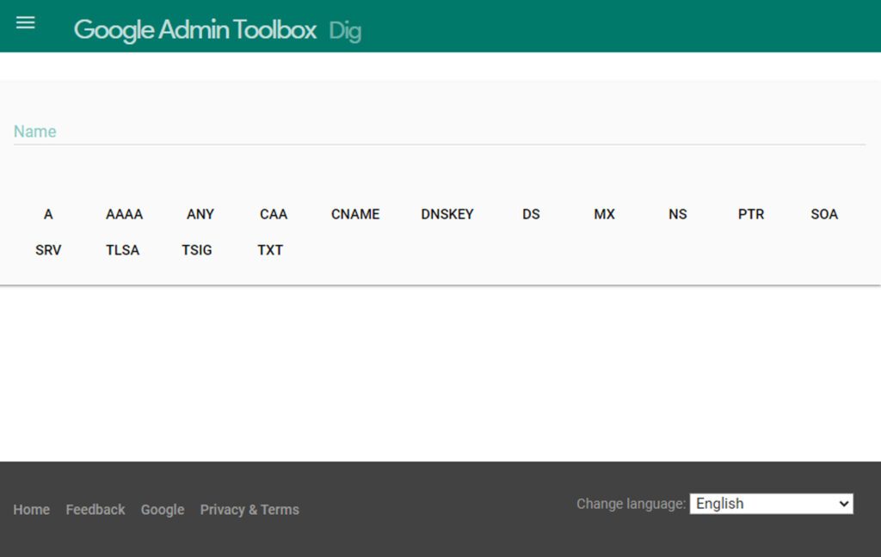Screen dimensions: 881x557
Task: Choose the ANY record type
Action: point(200,214)
